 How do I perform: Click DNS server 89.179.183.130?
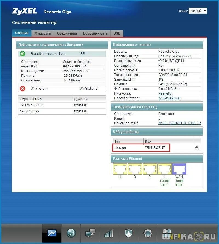coord(31,105)
